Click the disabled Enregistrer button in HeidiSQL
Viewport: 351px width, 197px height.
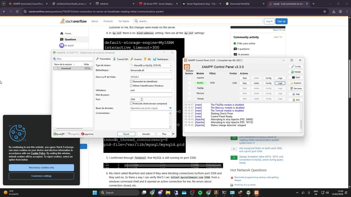[x=73, y=134]
